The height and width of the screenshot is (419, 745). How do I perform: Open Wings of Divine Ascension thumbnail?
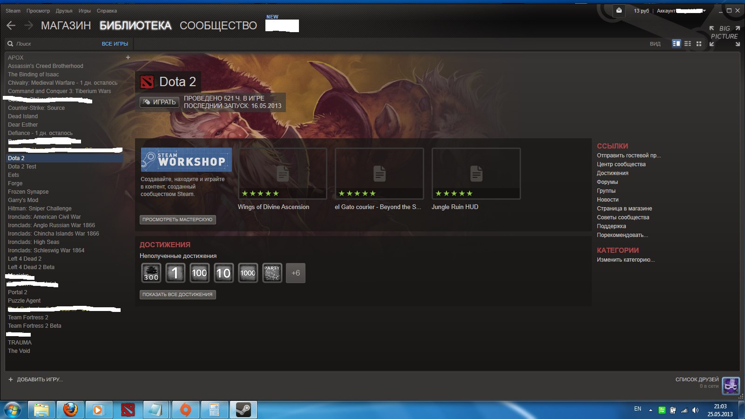283,174
